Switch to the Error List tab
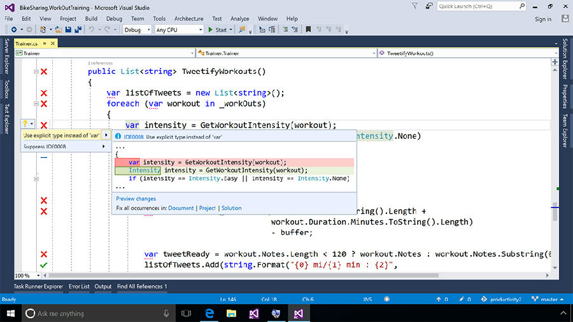The image size is (573, 322). 79,286
